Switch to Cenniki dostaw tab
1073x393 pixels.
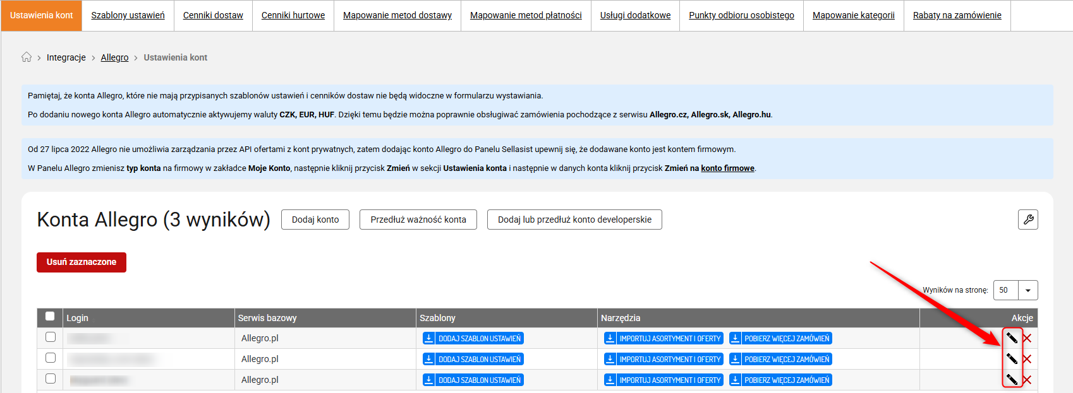[213, 15]
